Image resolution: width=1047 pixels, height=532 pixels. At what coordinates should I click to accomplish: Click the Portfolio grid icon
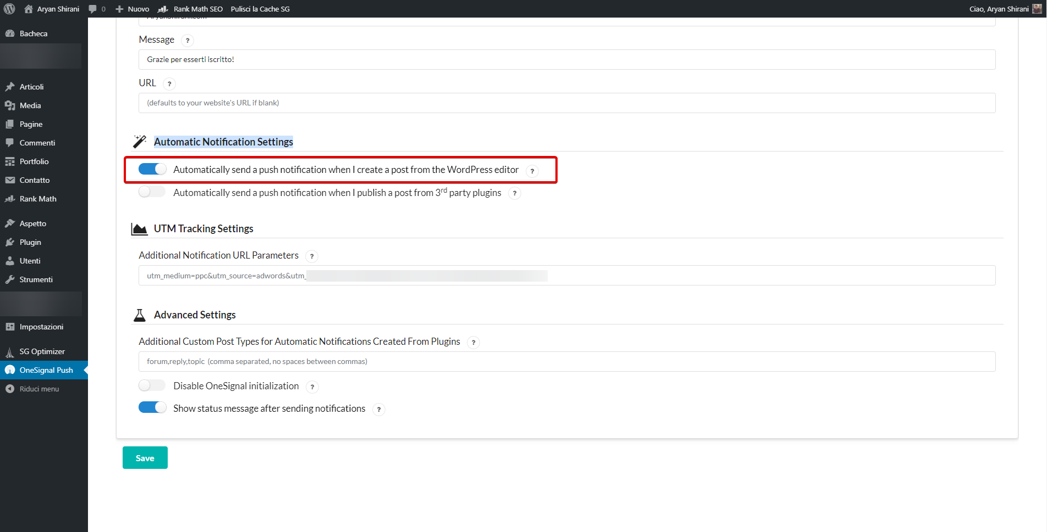pos(10,161)
